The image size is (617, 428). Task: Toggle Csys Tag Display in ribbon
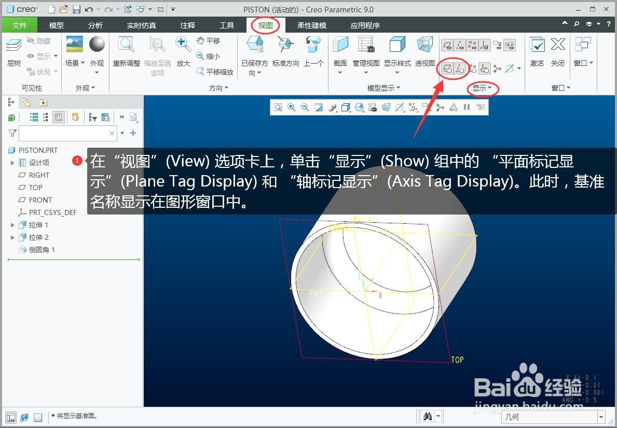pyautogui.click(x=484, y=69)
